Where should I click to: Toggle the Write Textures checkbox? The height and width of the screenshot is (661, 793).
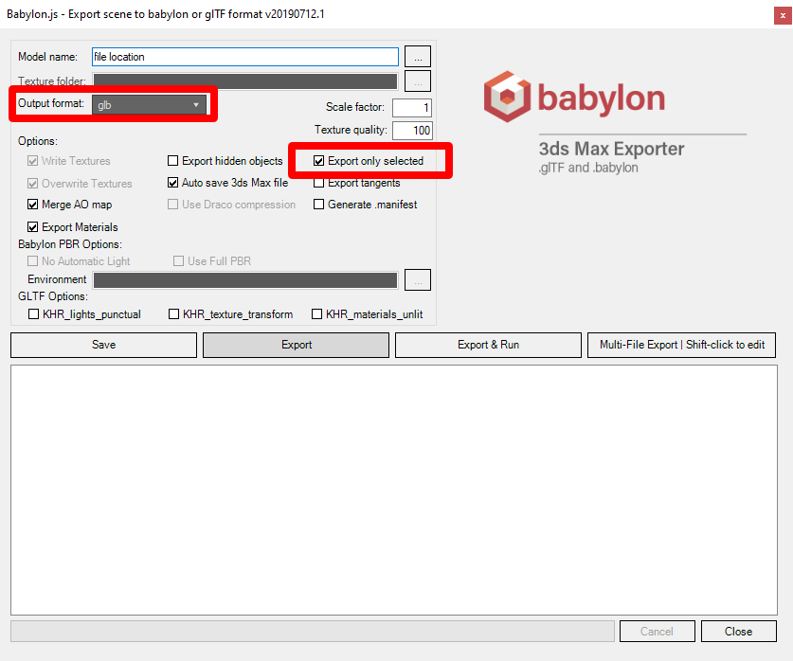tap(33, 161)
